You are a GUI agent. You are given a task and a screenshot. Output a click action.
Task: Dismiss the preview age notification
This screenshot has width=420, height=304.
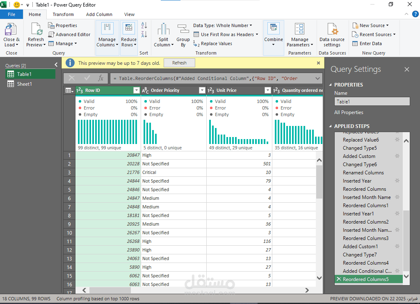click(318, 63)
